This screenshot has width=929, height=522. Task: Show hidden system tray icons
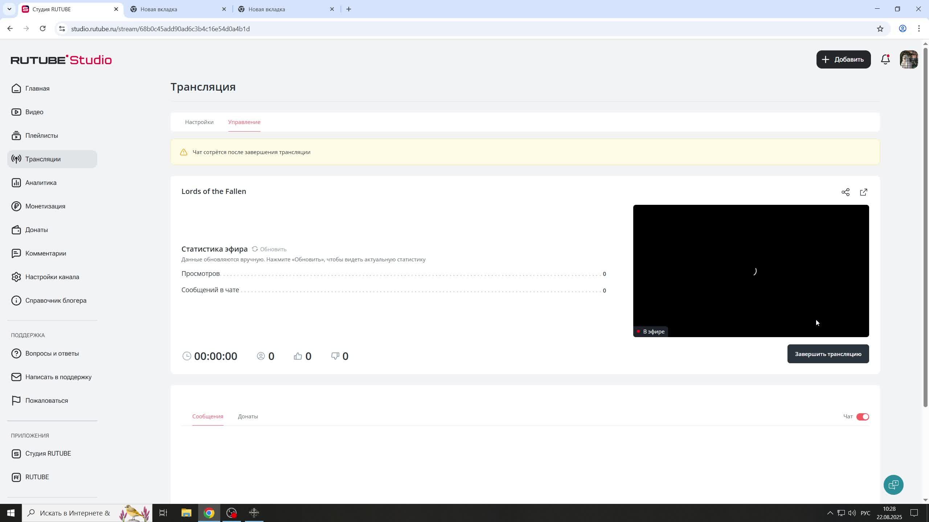830,513
